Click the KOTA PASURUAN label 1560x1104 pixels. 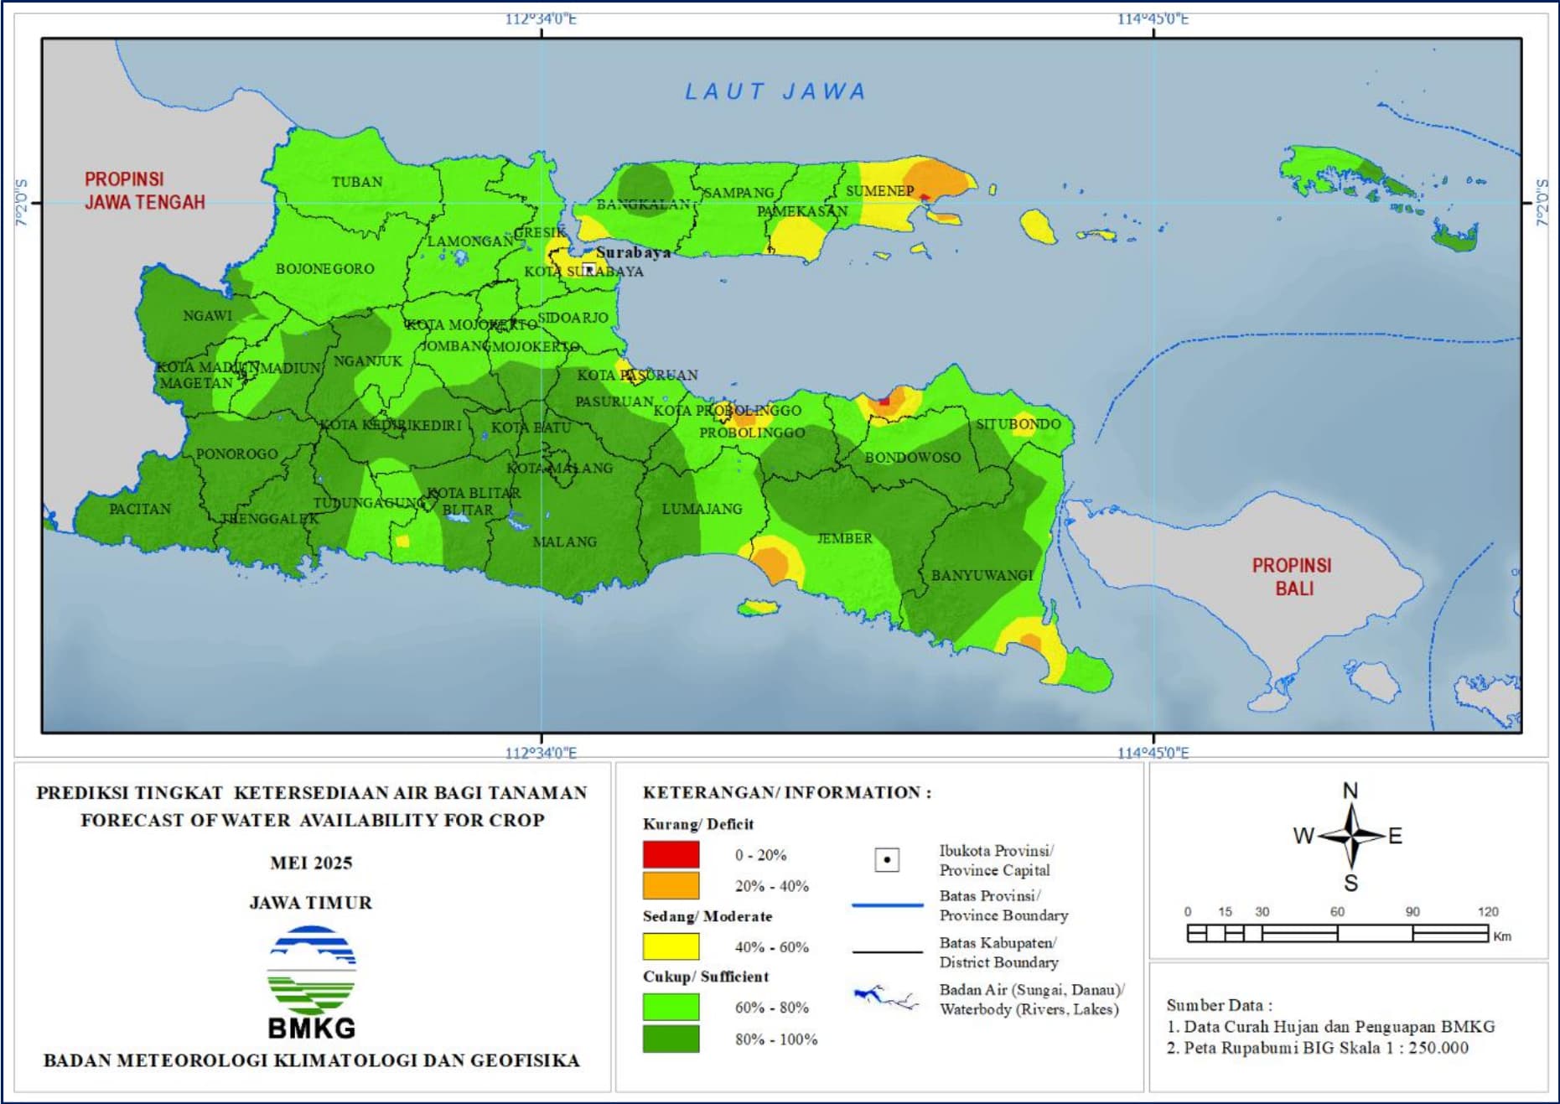coord(638,375)
